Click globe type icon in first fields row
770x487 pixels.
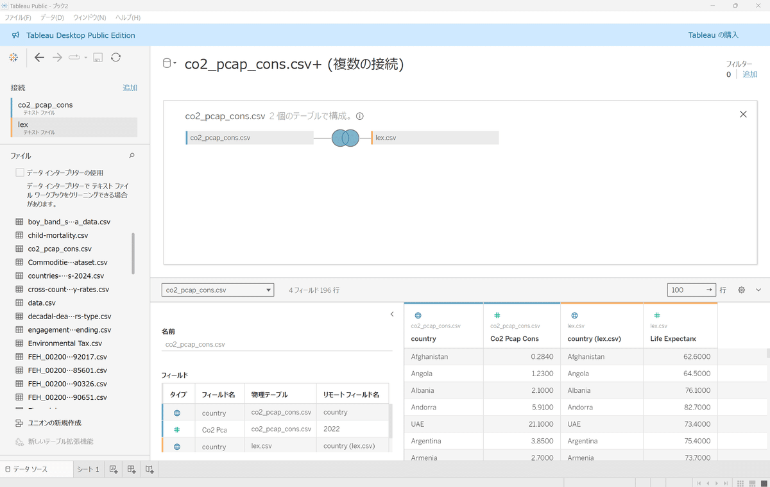click(x=176, y=413)
